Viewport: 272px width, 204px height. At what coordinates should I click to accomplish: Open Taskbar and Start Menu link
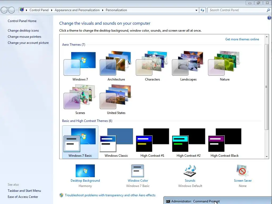[x=24, y=191]
